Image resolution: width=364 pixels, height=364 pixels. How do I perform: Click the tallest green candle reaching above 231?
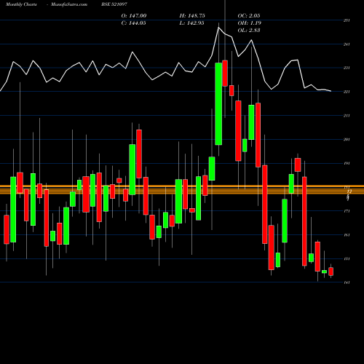(x=218, y=104)
